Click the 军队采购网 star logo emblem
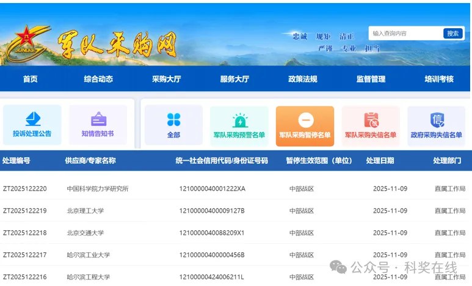The height and width of the screenshot is (286, 472). point(27,44)
